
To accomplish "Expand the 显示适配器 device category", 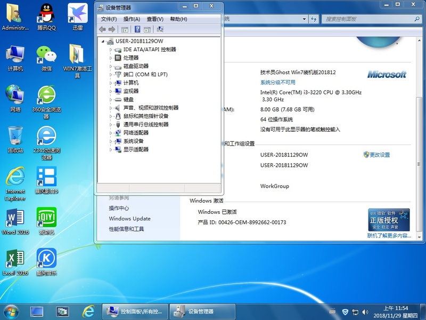I will click(x=111, y=149).
